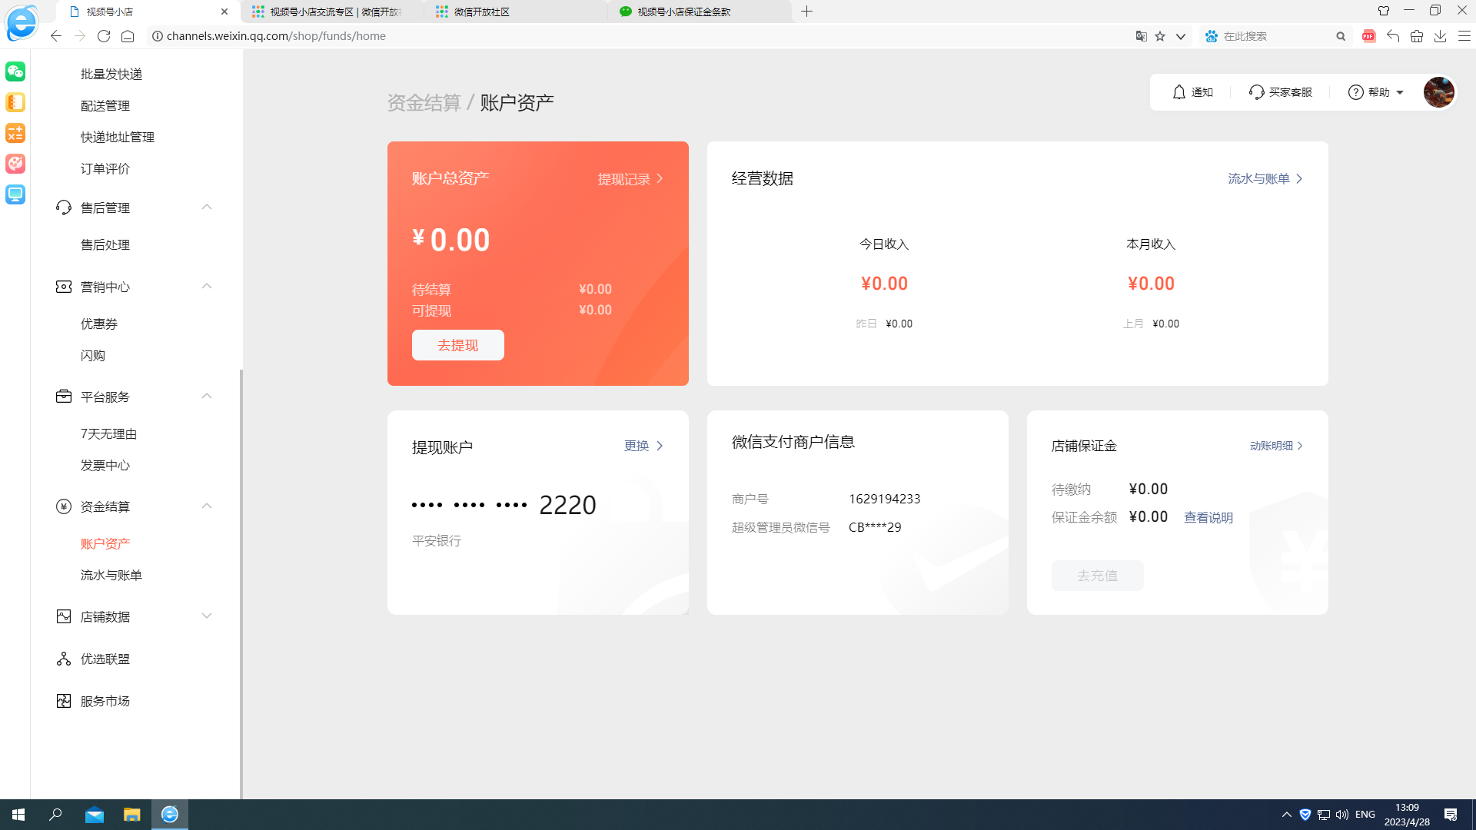This screenshot has width=1476, height=830.
Task: Click browser home icon
Action: pyautogui.click(x=128, y=36)
